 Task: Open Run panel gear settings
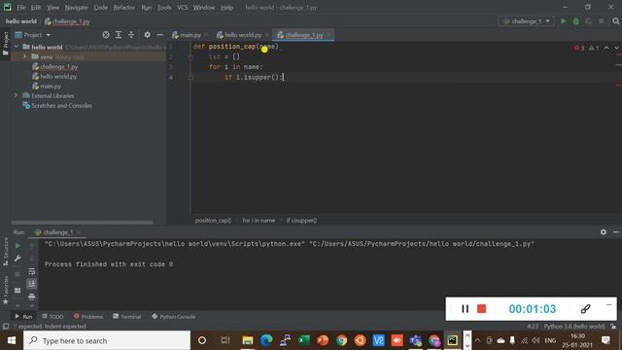pos(604,231)
